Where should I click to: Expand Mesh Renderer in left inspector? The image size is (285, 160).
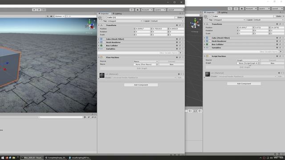(x=99, y=42)
